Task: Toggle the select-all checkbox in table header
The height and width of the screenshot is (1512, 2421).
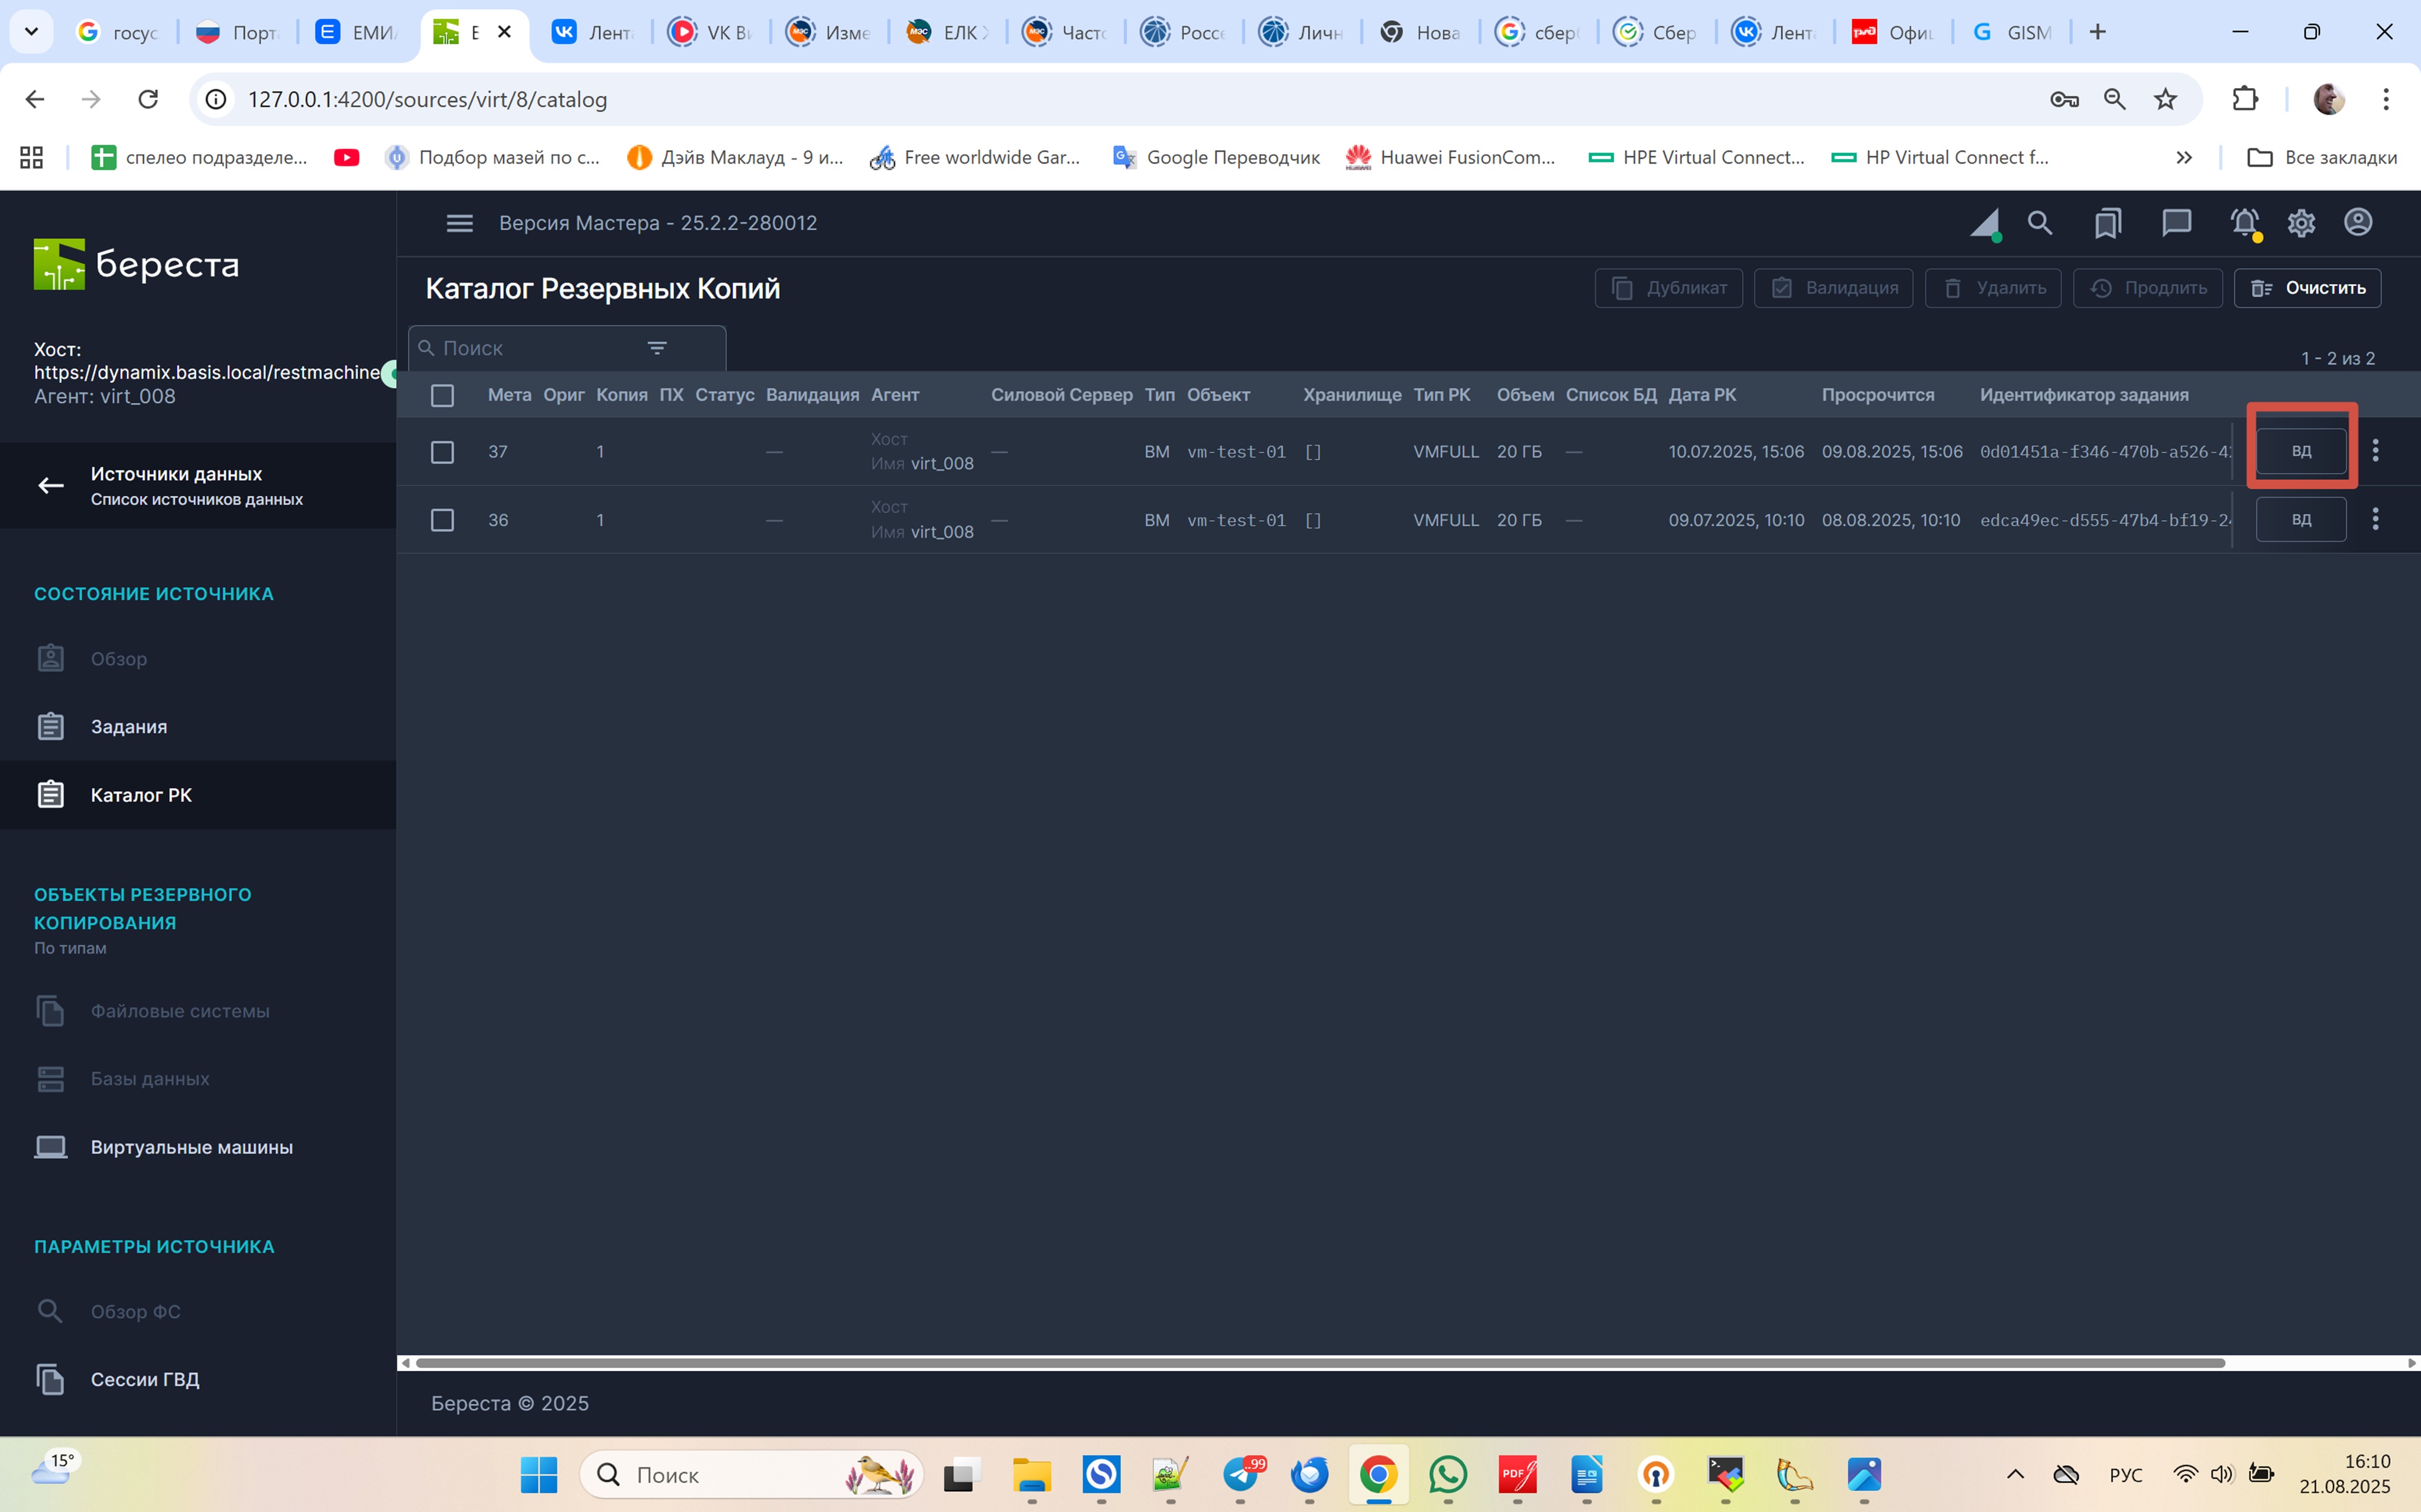Action: click(x=442, y=396)
